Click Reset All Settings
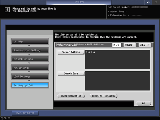Viewport: 160px width, 120px height. click(x=103, y=96)
